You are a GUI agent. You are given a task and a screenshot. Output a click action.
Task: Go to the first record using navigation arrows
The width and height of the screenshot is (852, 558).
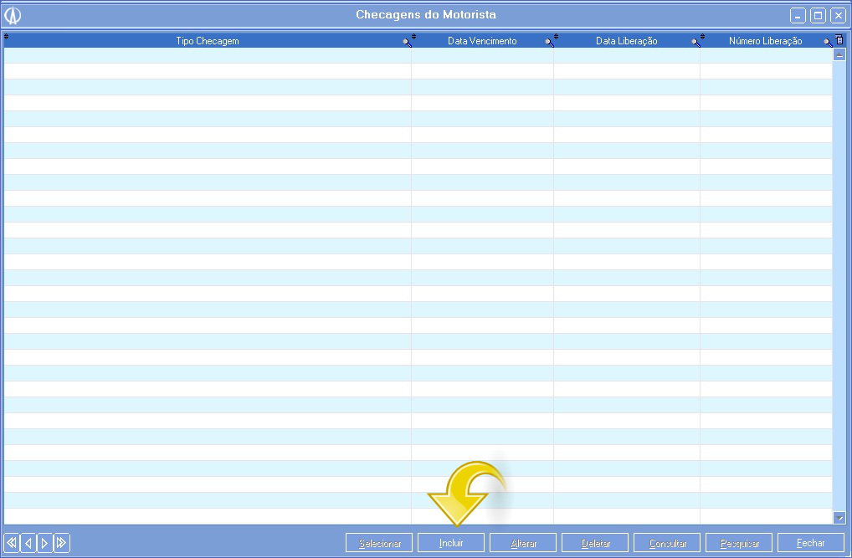click(12, 543)
